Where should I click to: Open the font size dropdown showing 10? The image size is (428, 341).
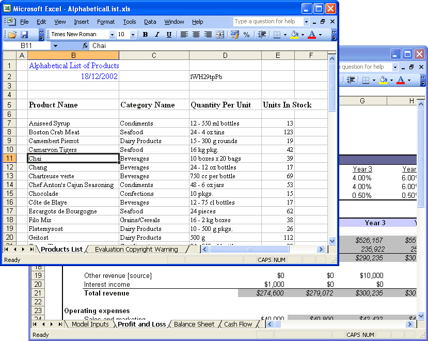(133, 35)
